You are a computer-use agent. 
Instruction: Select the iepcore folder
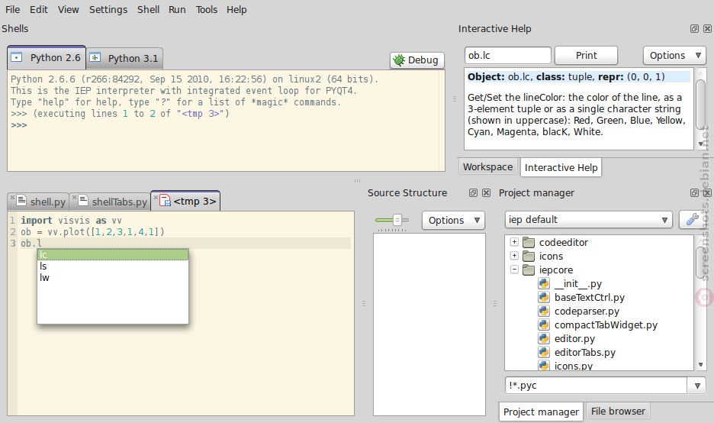click(x=556, y=270)
